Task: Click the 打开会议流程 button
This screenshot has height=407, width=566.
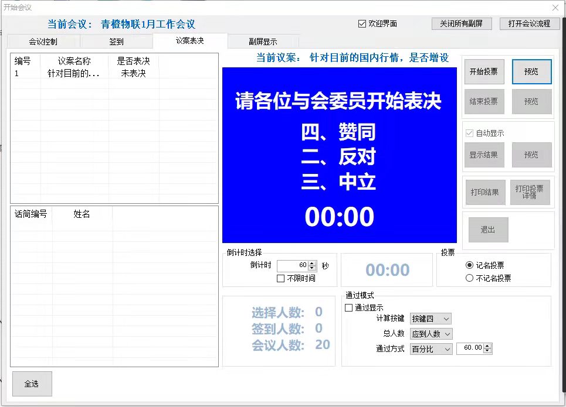Action: point(529,24)
